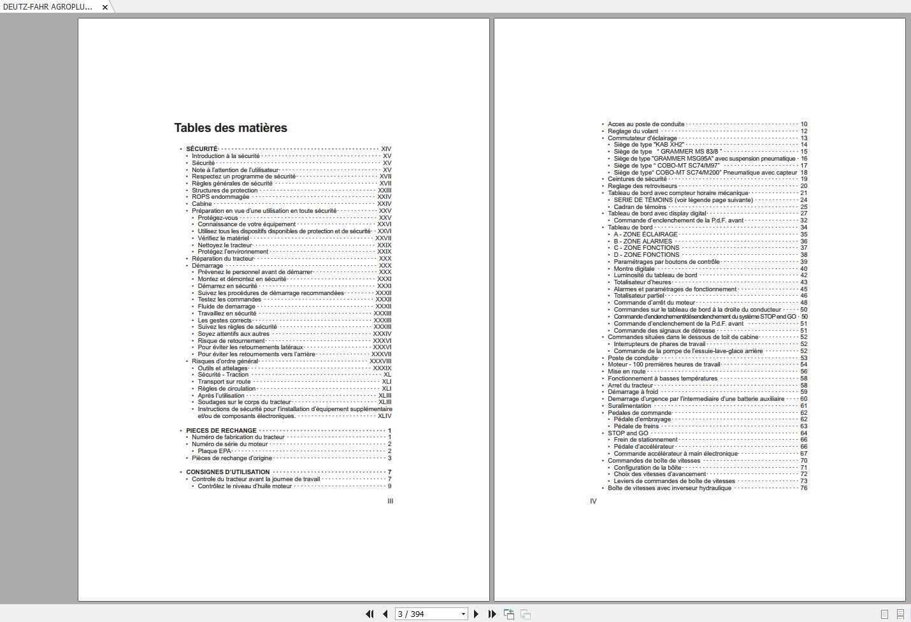Go to the first page
Screen dimensions: 911x622
pyautogui.click(x=369, y=614)
